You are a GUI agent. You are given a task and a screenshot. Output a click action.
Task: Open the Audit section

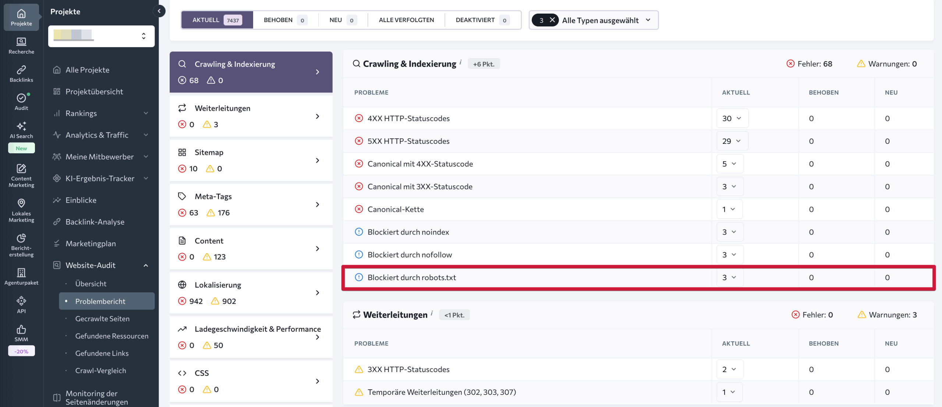tap(21, 101)
